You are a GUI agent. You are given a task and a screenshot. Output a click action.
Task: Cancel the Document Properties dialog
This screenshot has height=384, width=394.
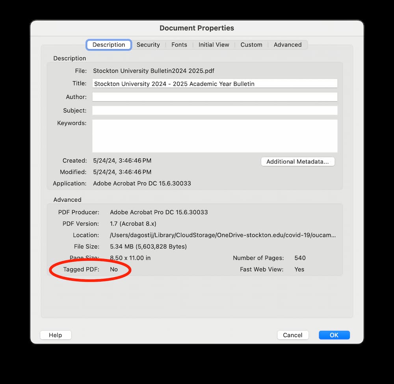pos(293,335)
